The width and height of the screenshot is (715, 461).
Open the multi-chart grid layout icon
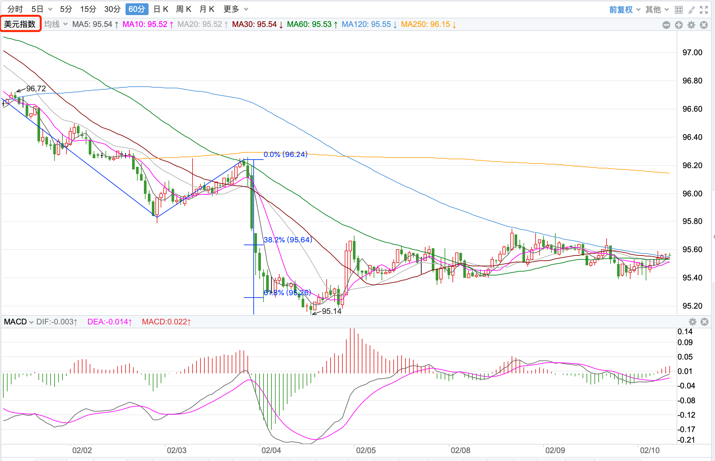[x=679, y=10]
